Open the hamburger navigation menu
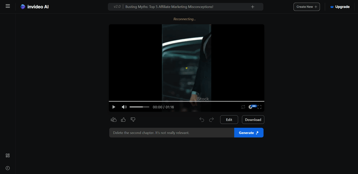 [x=8, y=6]
